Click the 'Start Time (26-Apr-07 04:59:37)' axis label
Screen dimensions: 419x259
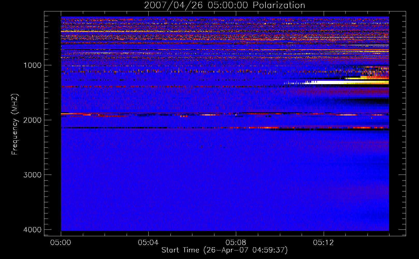point(225,250)
